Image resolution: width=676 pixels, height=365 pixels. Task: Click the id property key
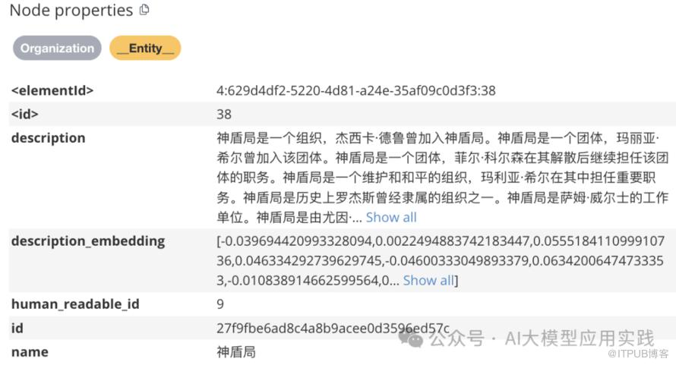tap(18, 328)
